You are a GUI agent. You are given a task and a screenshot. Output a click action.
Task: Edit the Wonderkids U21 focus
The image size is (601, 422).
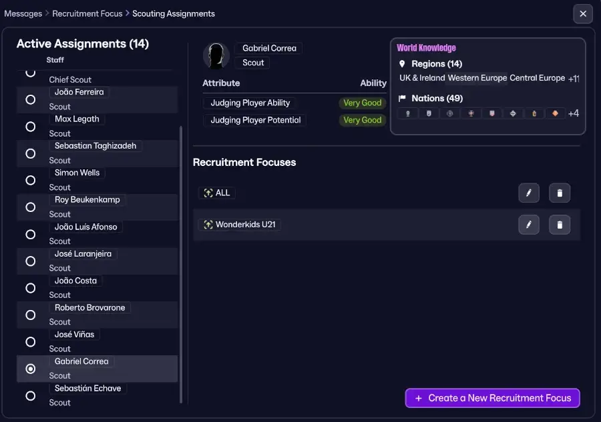[529, 225]
